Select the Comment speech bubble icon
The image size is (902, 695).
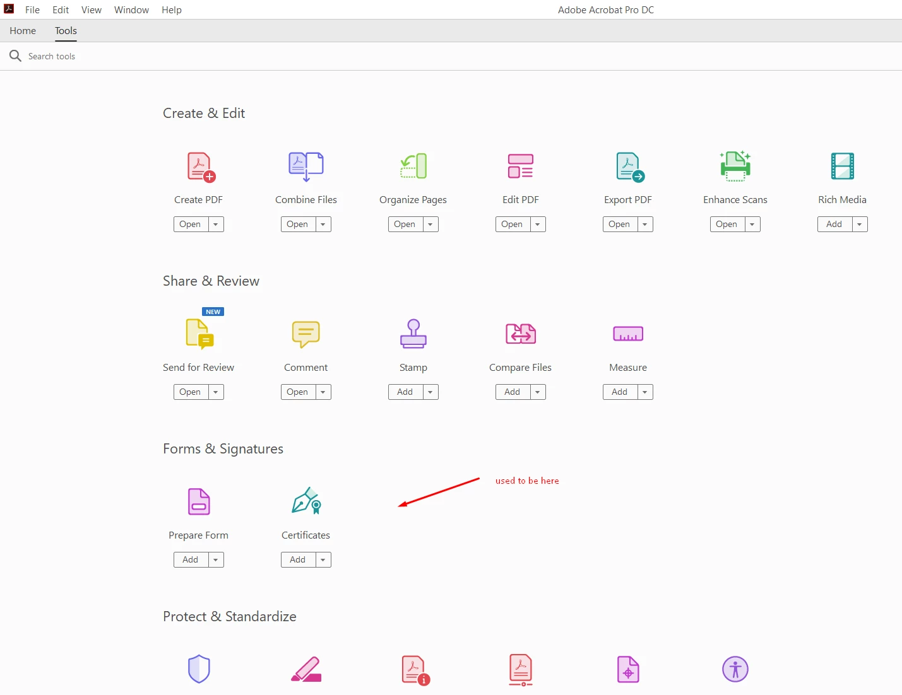click(306, 334)
